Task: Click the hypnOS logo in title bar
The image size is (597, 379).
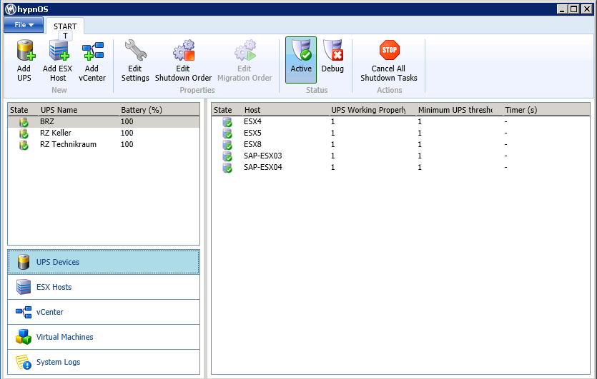Action: coord(11,9)
